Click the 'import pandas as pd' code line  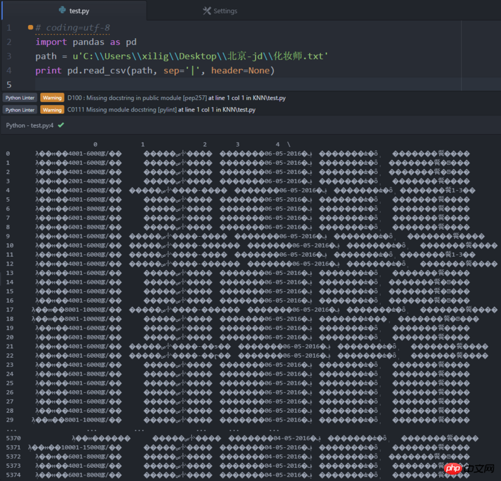click(x=86, y=42)
